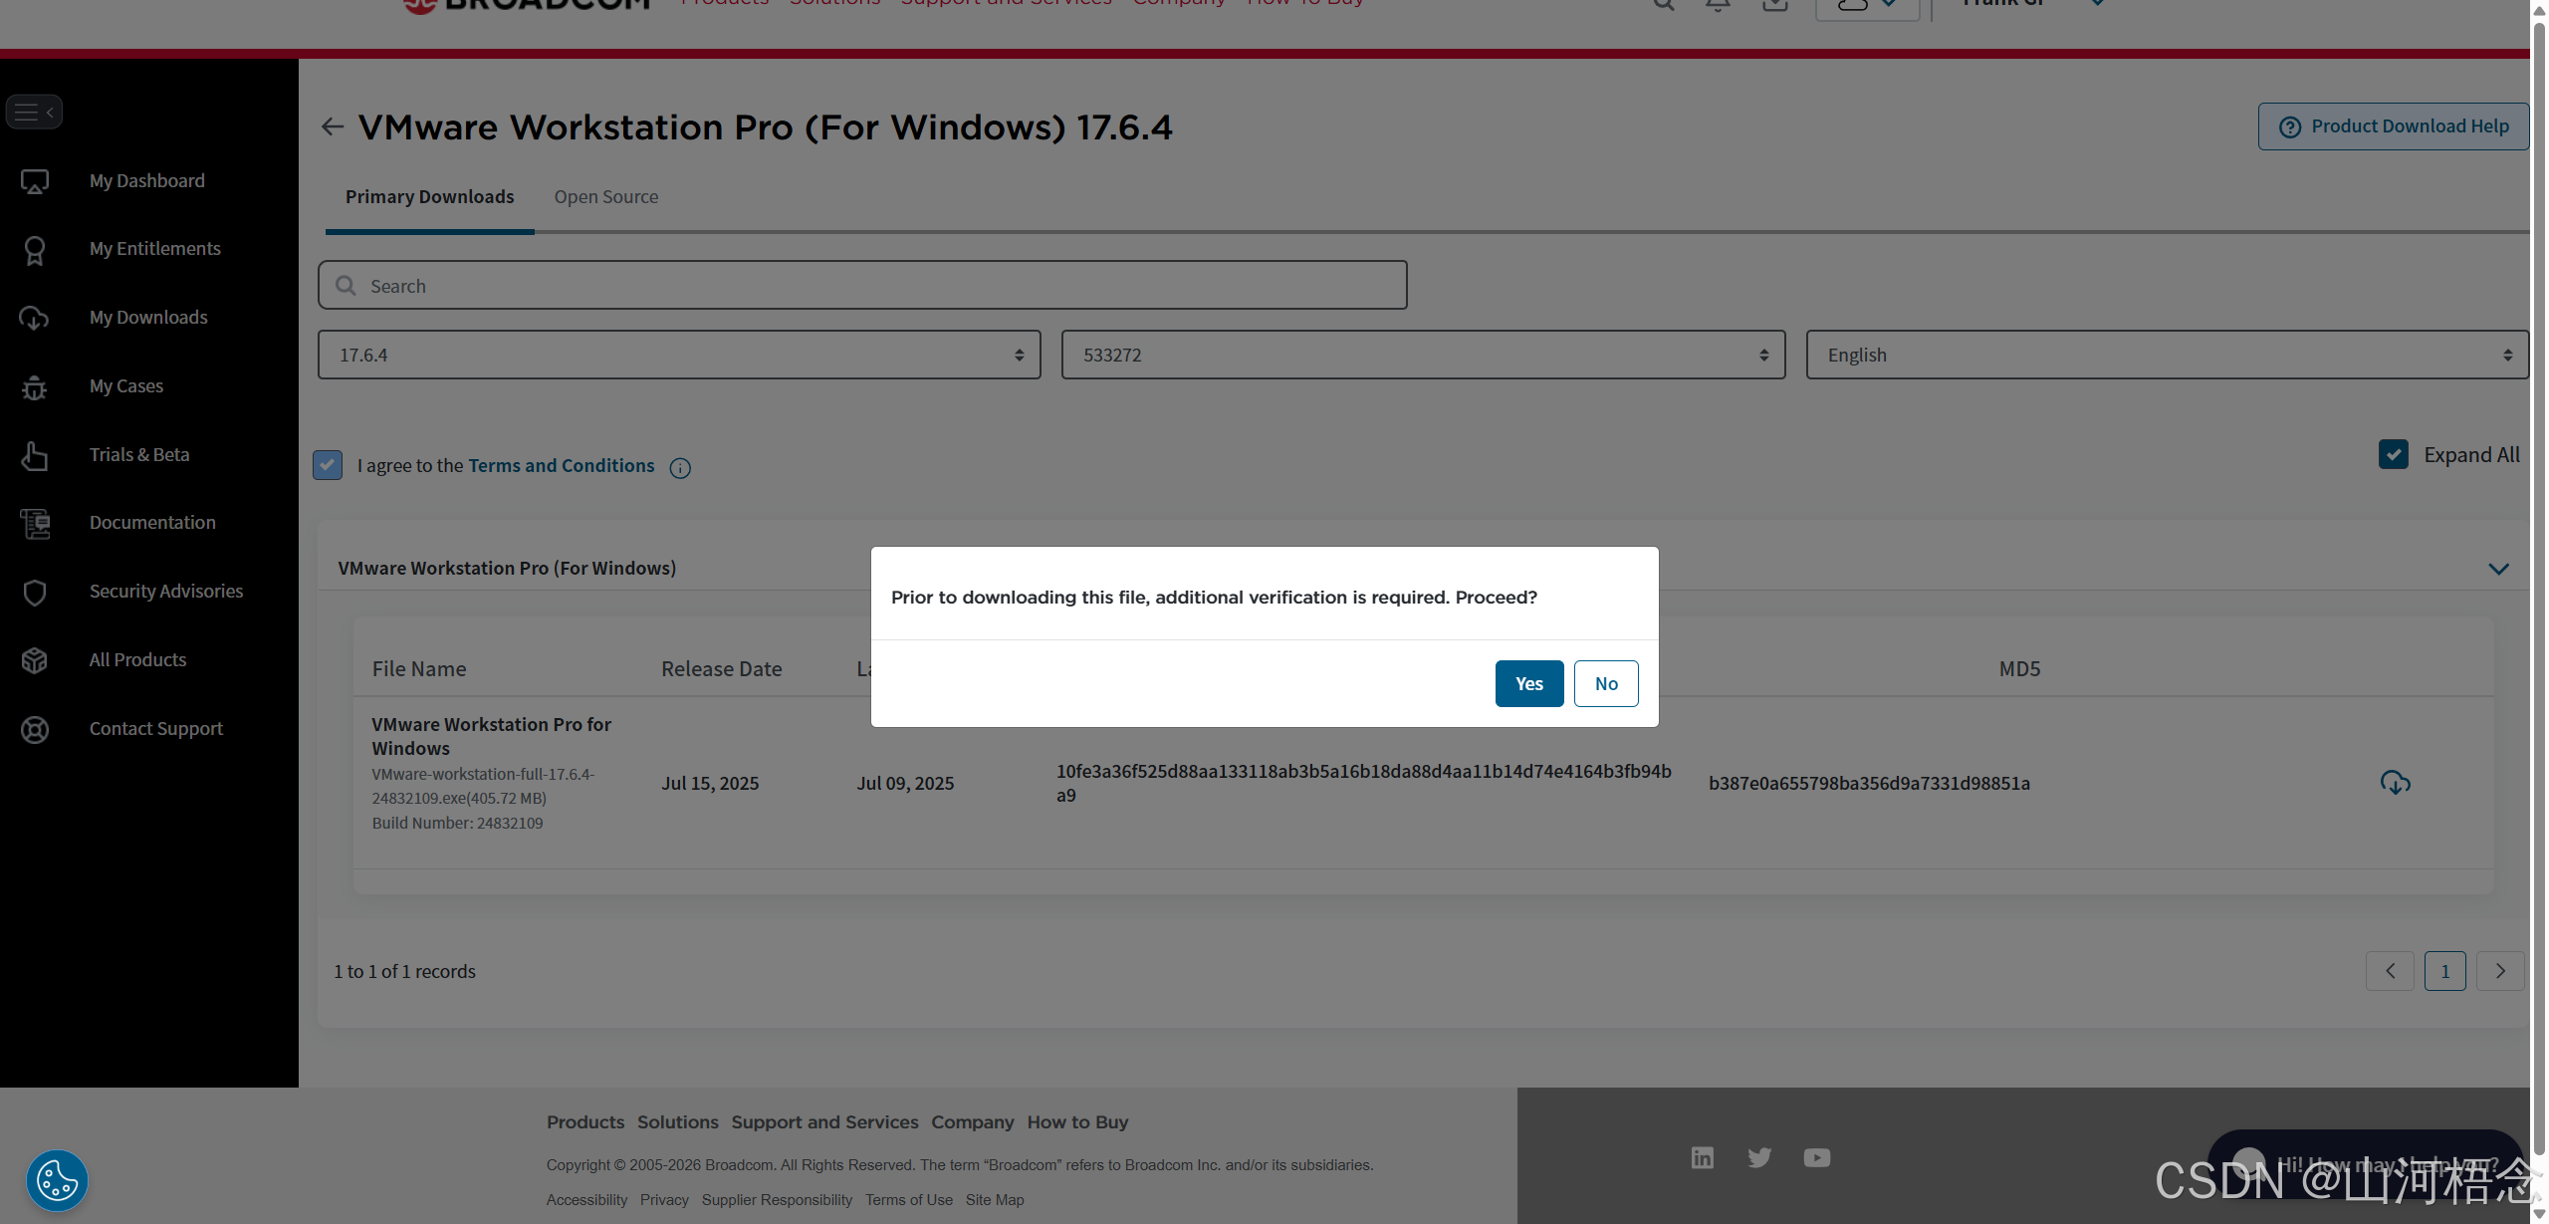Viewport: 2549px width, 1224px height.
Task: Click the "MD5" column header
Action: point(2019,669)
